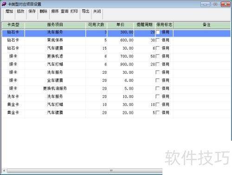Viewport: 232px width, 175px height.
Task: Toggle 停用 checkbox for 银卡 全车镀膜 row
Action: 158,80
